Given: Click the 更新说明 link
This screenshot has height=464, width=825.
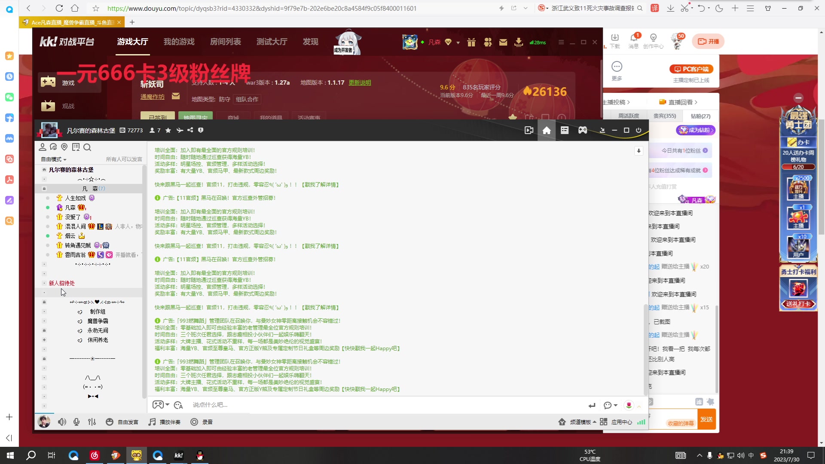Looking at the screenshot, I should tap(360, 82).
